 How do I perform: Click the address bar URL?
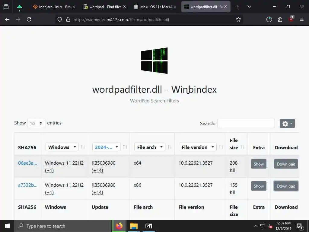click(x=121, y=20)
